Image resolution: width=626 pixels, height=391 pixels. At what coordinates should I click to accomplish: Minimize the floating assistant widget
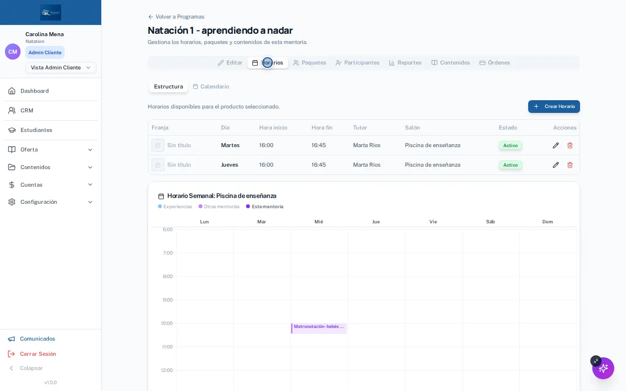pyautogui.click(x=596, y=361)
